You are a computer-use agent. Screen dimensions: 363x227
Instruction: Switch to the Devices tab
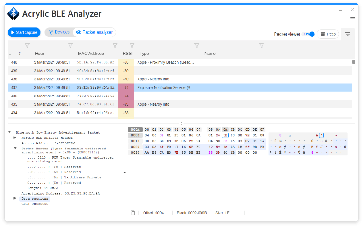click(x=59, y=32)
